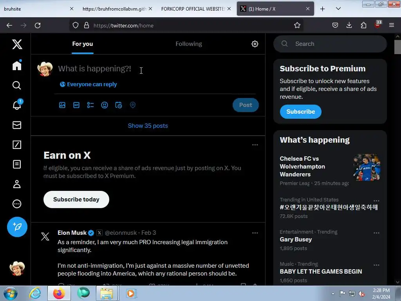The image size is (401, 301).
Task: Reload the page with refresh button
Action: 38,25
